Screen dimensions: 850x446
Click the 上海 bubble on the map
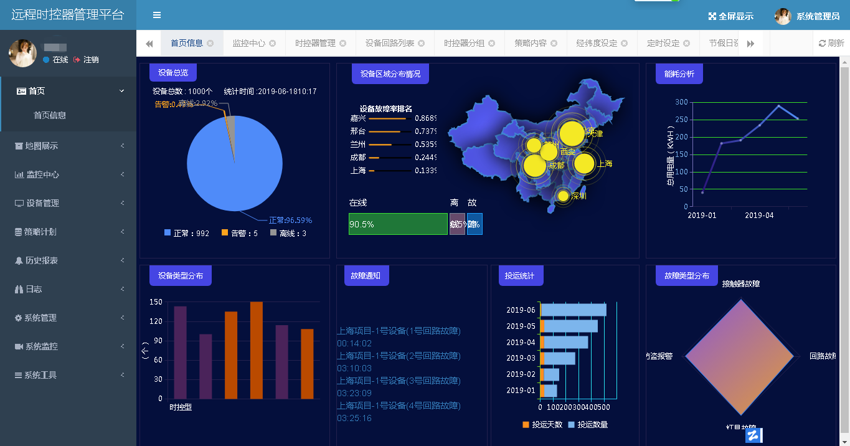click(x=584, y=163)
